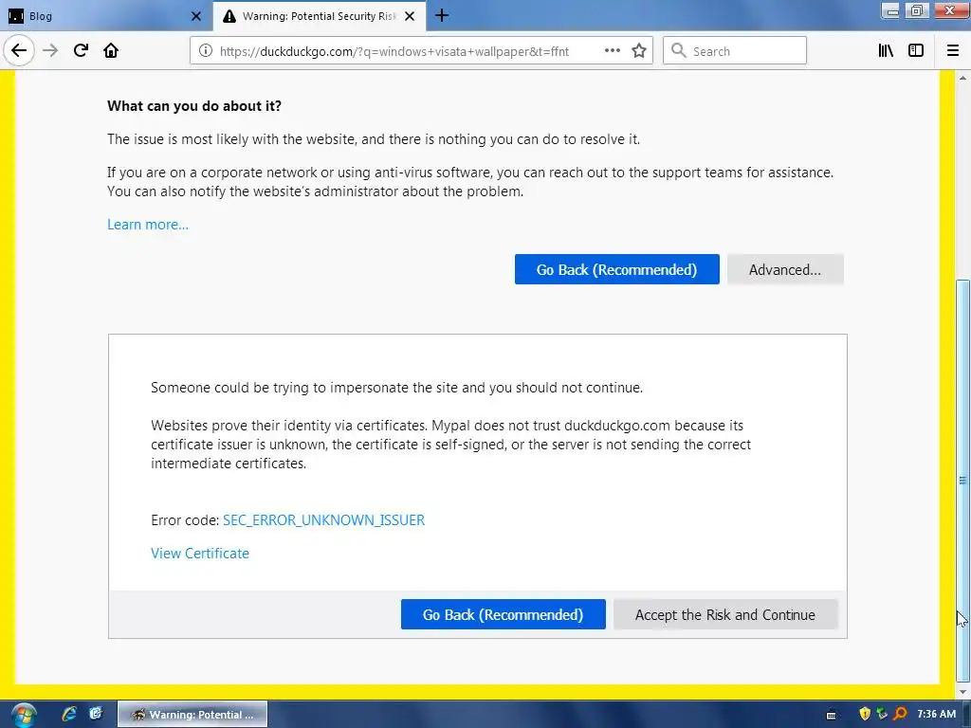Viewport: 971px width, 728px height.
Task: Launch Internet Explorer from the taskbar
Action: [x=68, y=714]
